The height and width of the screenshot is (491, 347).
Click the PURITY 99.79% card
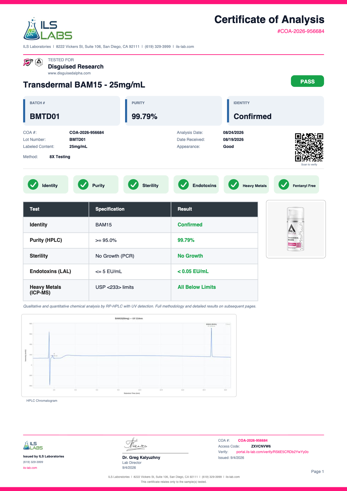pos(173,111)
